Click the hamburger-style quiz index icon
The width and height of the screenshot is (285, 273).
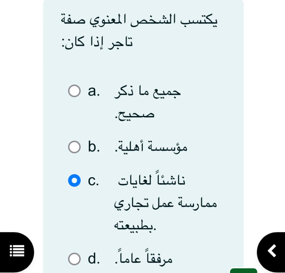click(x=16, y=251)
